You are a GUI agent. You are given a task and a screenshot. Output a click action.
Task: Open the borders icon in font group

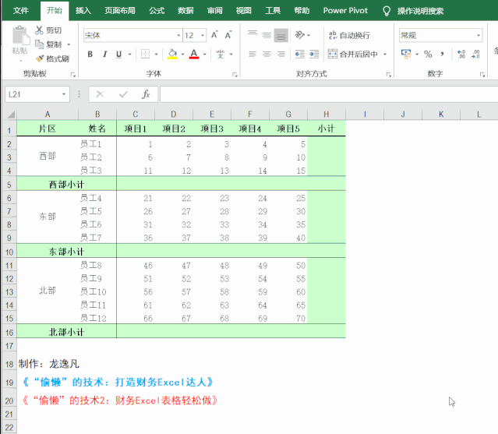(x=145, y=54)
